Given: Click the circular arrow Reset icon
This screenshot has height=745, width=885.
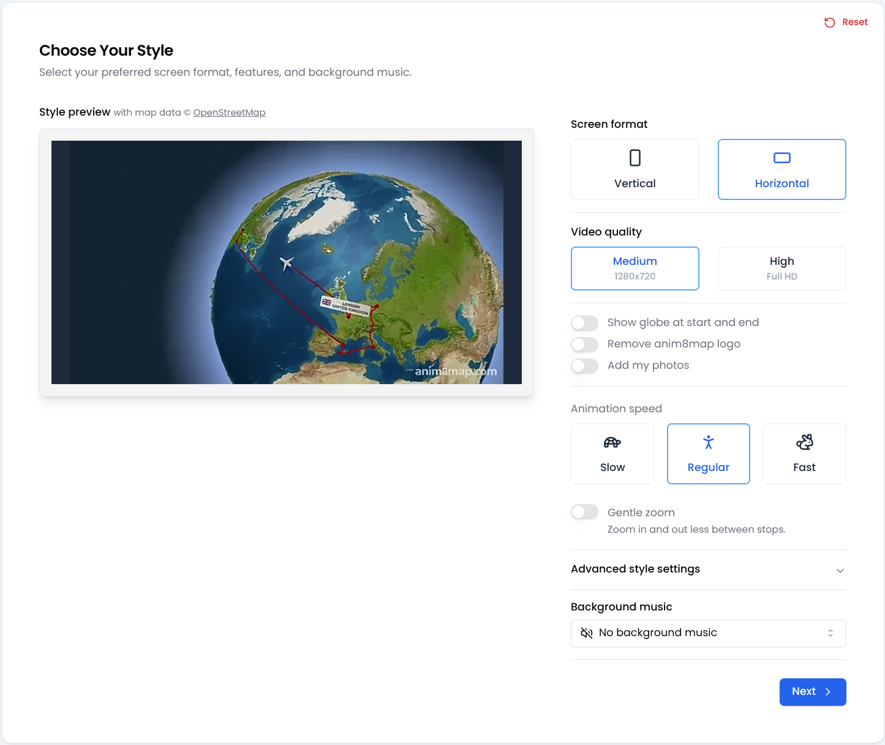Looking at the screenshot, I should pos(829,23).
